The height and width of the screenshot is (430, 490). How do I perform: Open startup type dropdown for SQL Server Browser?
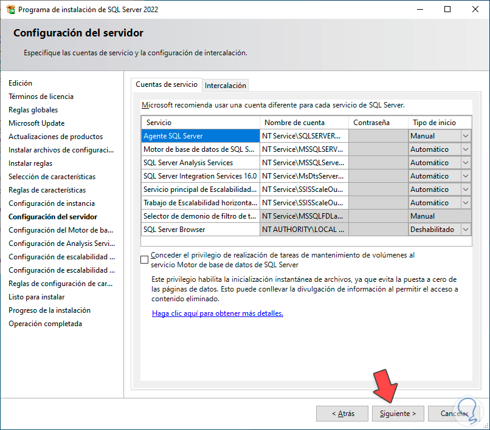[x=465, y=230]
